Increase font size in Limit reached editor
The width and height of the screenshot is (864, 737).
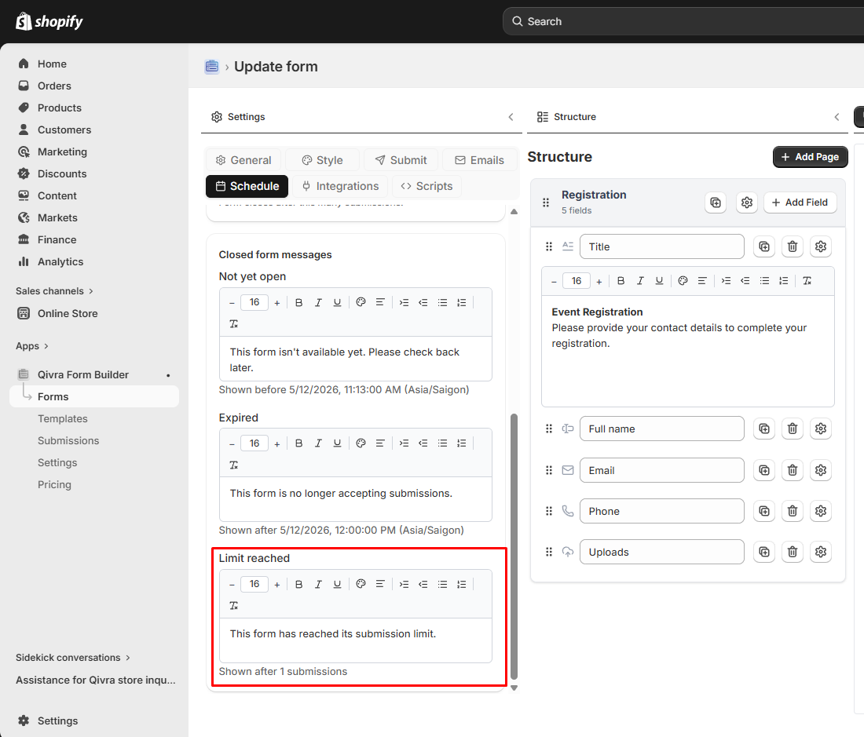coord(277,585)
